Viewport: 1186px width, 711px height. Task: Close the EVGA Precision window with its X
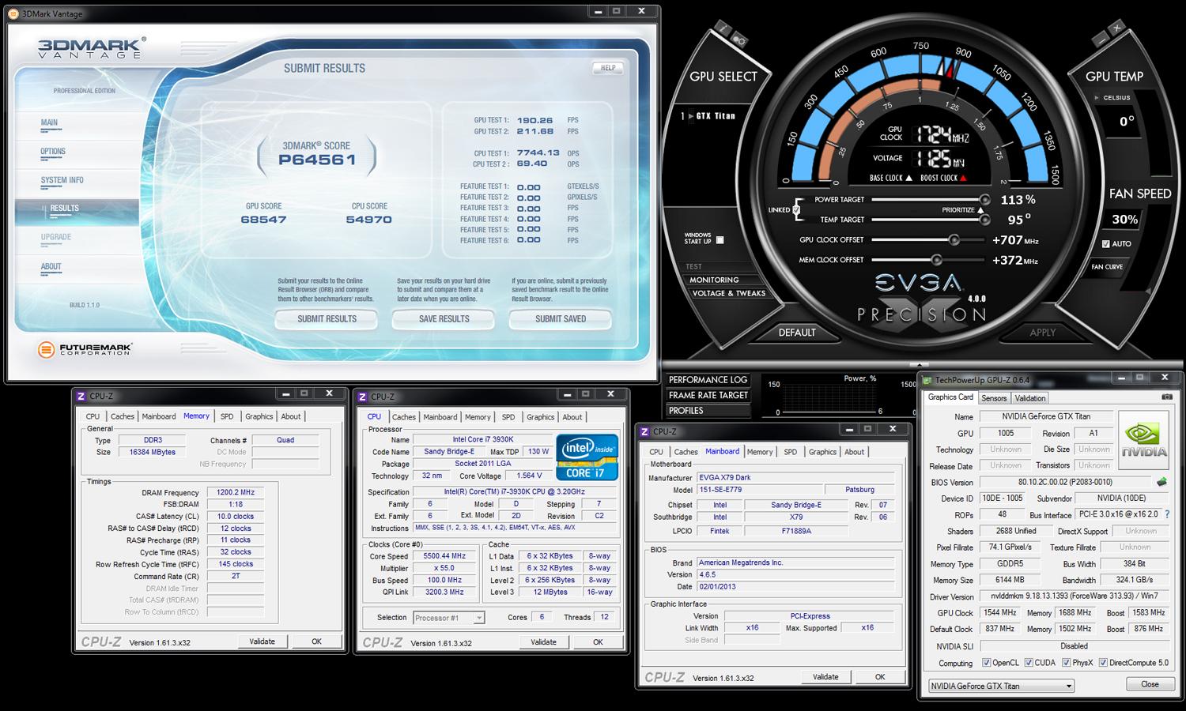pyautogui.click(x=1116, y=28)
